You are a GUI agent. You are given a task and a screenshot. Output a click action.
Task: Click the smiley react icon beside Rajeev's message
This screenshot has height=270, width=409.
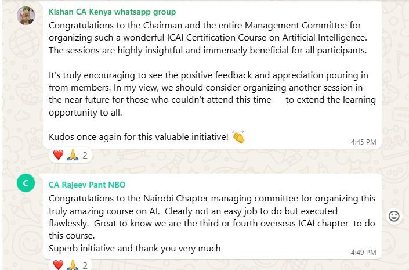pos(394,216)
